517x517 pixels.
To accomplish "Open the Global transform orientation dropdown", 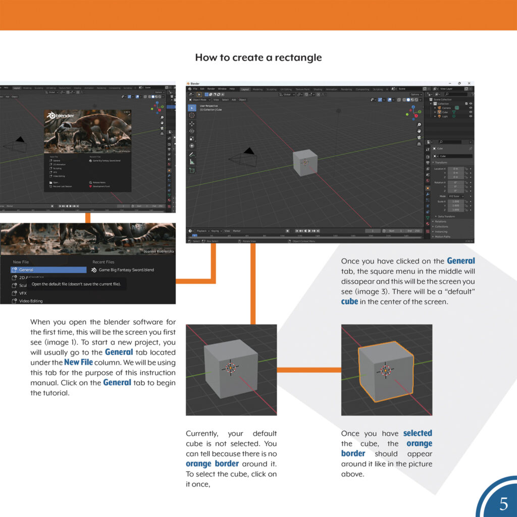I will [x=287, y=94].
